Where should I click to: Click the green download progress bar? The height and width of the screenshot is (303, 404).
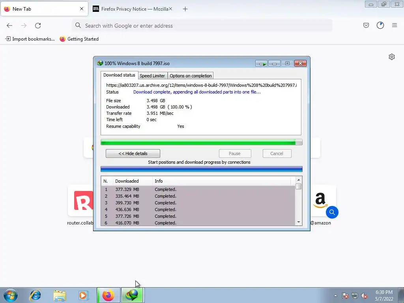[x=202, y=142]
